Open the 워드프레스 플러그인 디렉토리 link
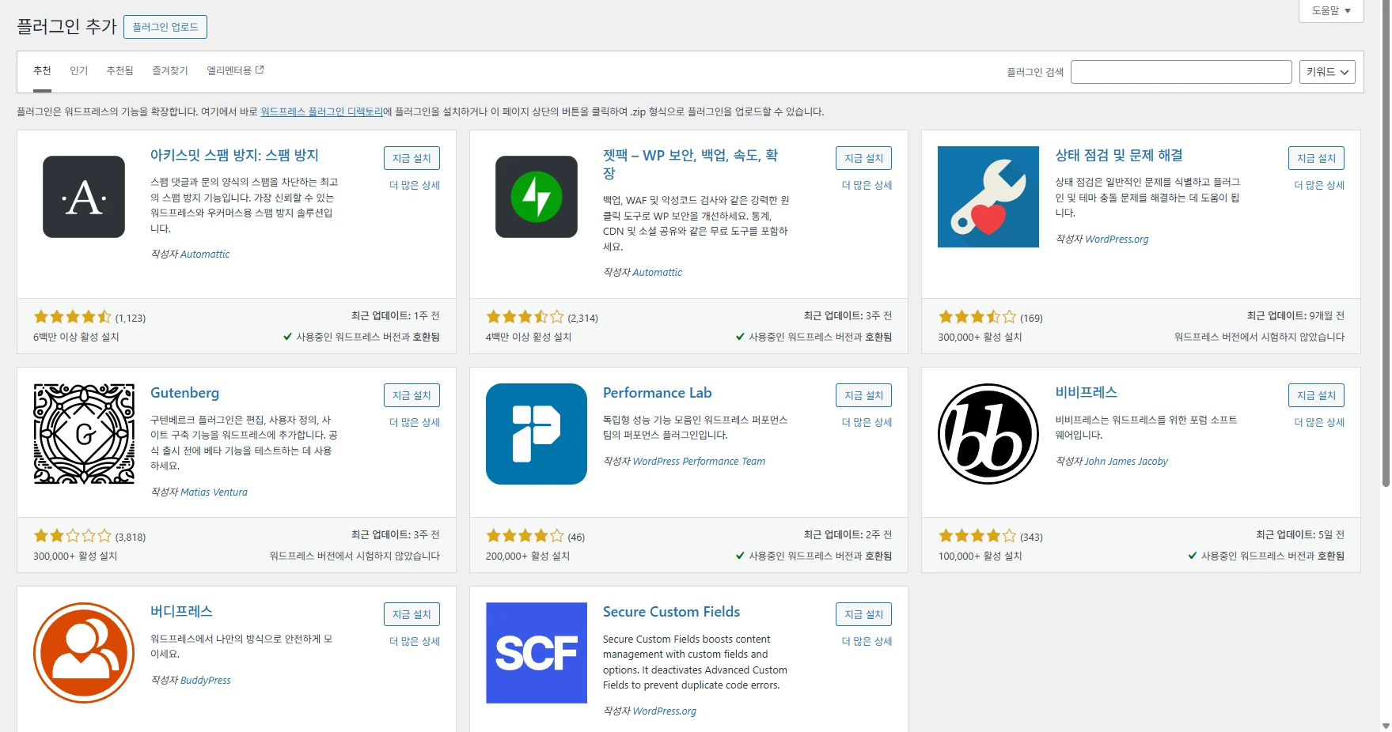This screenshot has width=1392, height=732. coord(321,111)
